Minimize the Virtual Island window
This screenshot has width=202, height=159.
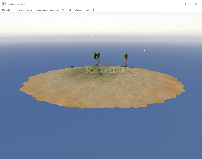tap(173, 4)
